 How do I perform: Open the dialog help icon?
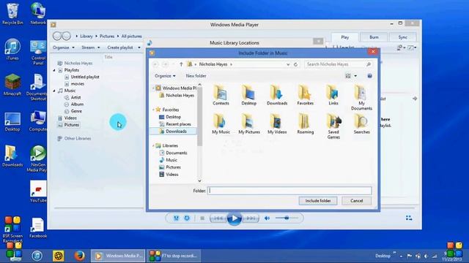(369, 76)
